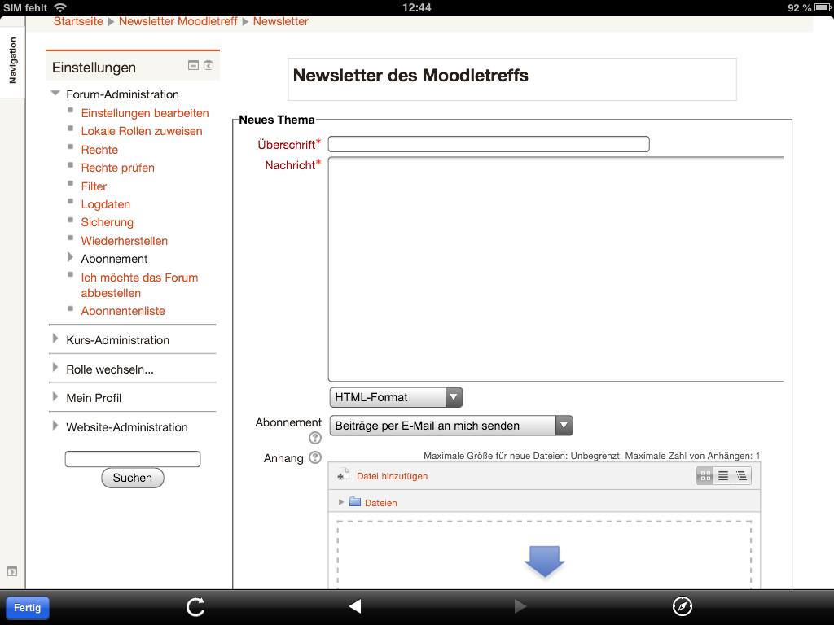Switch the file manager to list view
The height and width of the screenshot is (625, 834).
723,476
